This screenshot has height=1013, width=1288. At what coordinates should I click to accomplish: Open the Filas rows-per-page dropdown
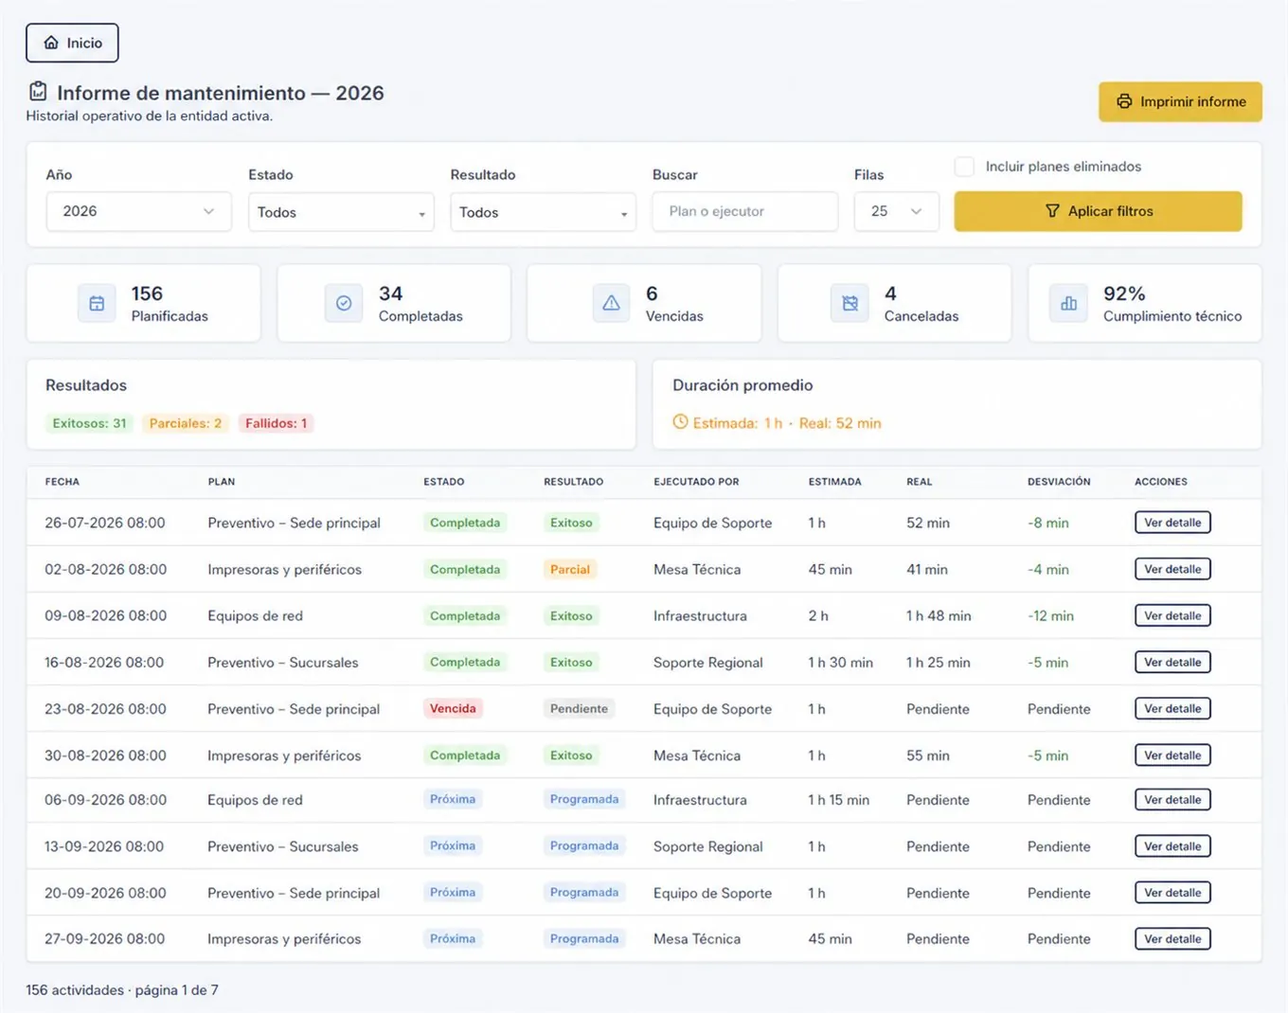tap(896, 211)
